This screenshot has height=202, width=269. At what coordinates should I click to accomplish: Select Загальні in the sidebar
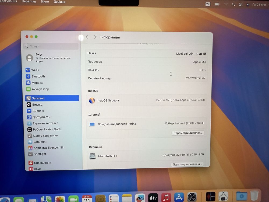[52, 98]
